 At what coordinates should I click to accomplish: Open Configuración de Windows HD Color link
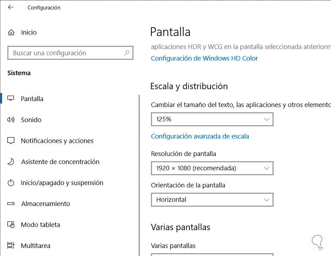(x=204, y=58)
